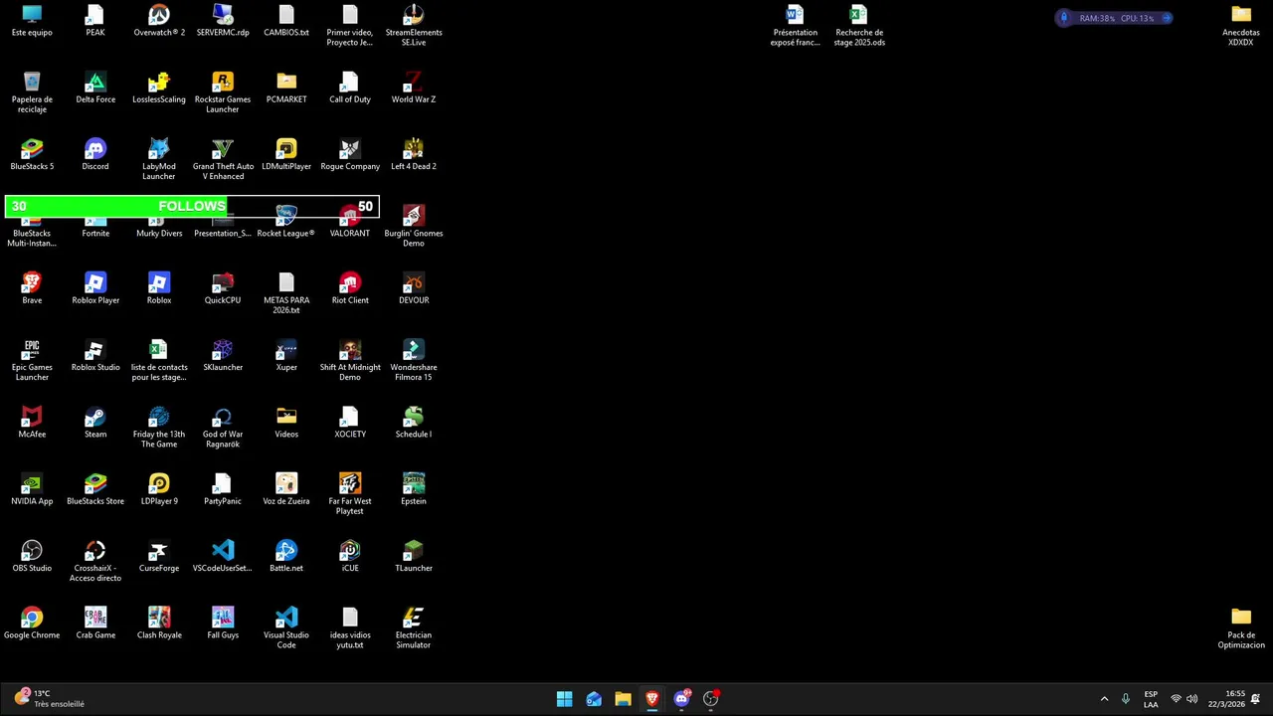Click the FOLLOWS goal progress bar

192,207
